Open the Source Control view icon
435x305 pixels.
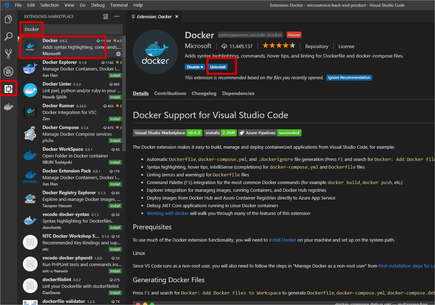[8, 54]
